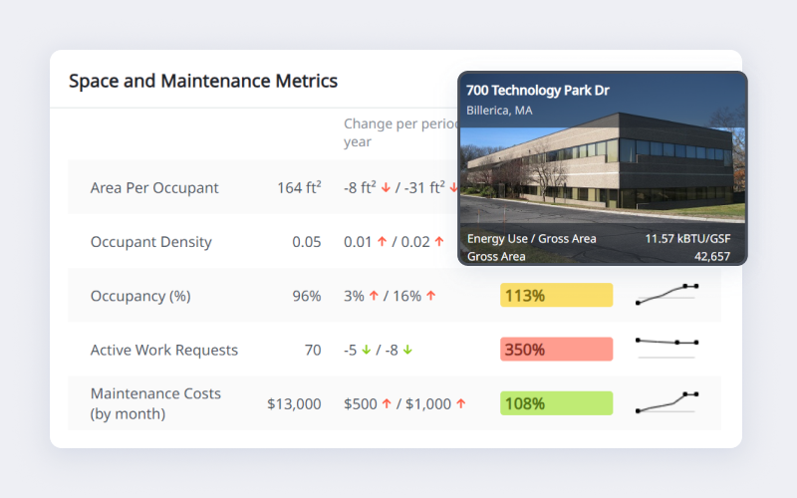797x498 pixels.
Task: Click the Energy Use / Gross Area label
Action: 532,239
